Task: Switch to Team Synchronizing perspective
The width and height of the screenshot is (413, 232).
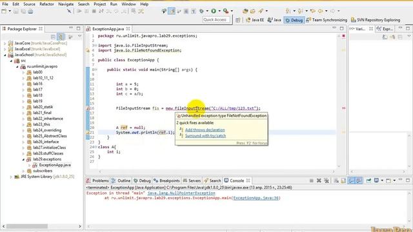Action: [327, 20]
